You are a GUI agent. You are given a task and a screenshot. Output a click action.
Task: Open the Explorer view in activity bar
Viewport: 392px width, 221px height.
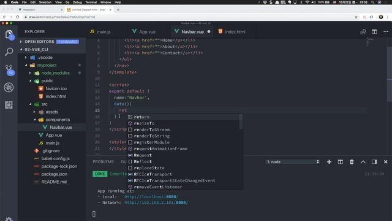click(9, 34)
